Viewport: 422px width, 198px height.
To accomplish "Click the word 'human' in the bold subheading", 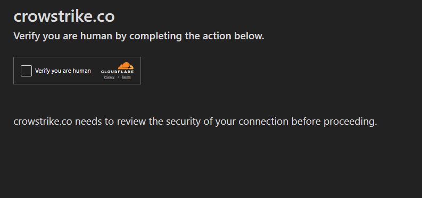I will click(x=96, y=36).
